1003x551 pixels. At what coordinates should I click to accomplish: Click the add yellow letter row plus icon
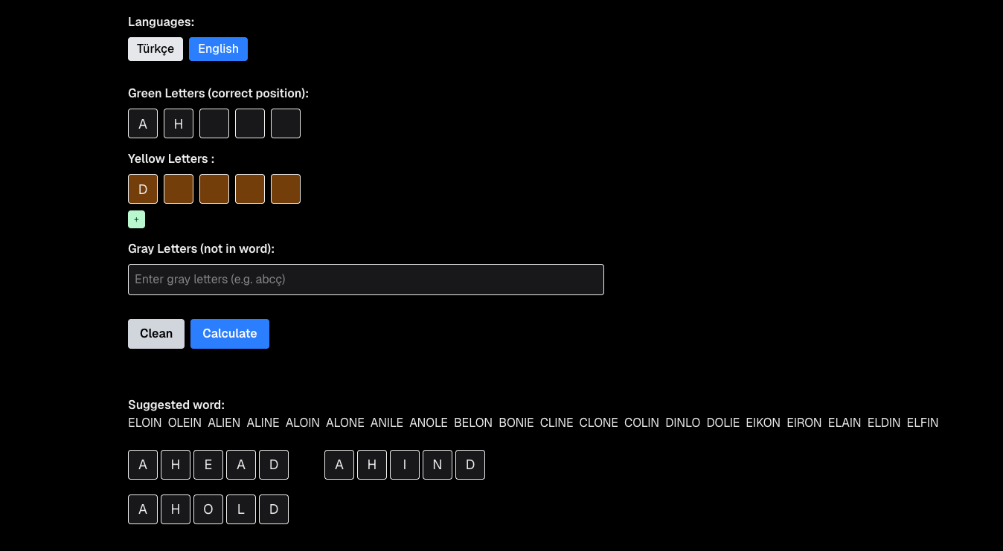136,219
